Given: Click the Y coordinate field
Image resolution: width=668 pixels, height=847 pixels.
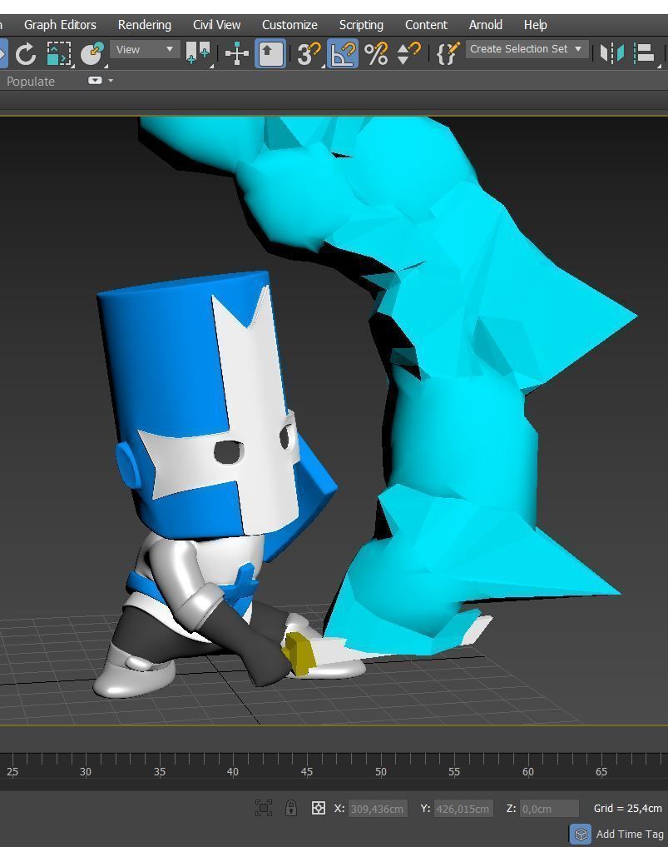Looking at the screenshot, I should (x=463, y=809).
